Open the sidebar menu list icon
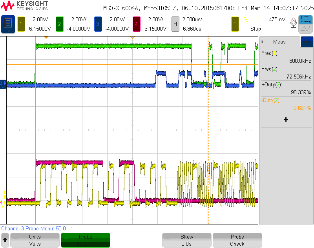The height and width of the screenshot is (248, 314). coord(307,42)
